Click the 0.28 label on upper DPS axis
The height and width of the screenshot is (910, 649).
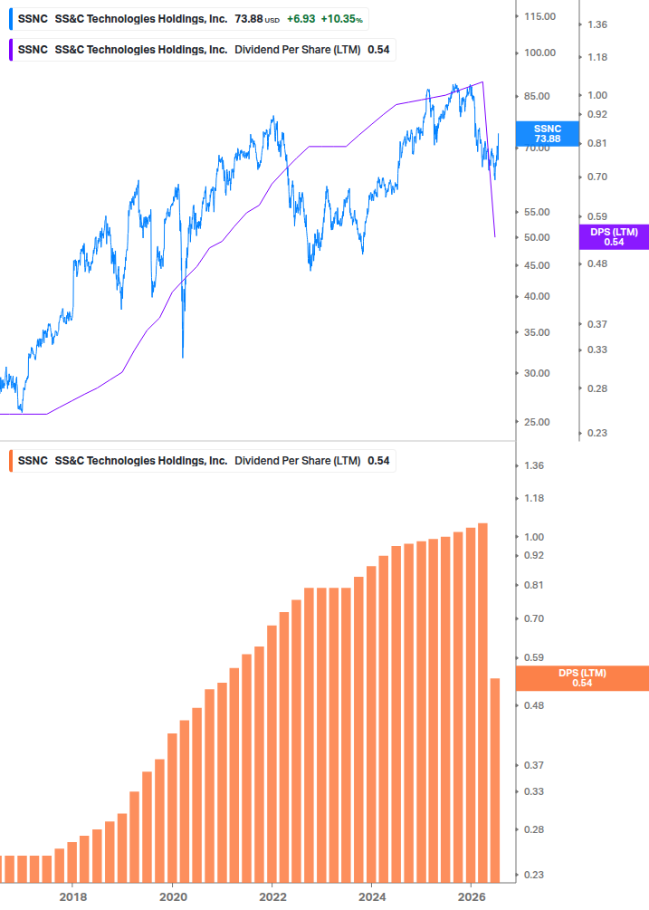pyautogui.click(x=597, y=388)
